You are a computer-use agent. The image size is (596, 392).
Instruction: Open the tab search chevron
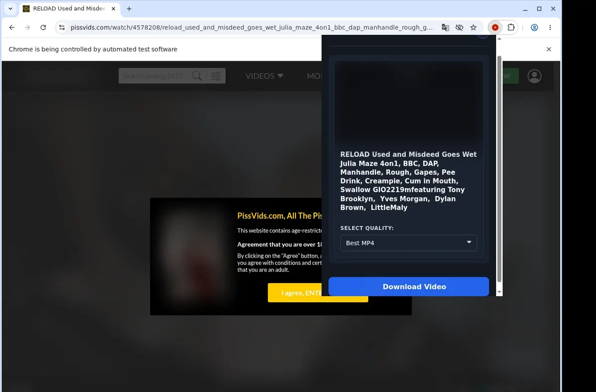pos(10,8)
